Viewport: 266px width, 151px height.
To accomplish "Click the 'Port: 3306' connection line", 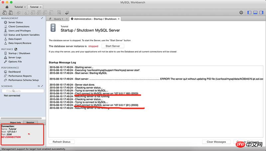I will (x=6, y=134).
